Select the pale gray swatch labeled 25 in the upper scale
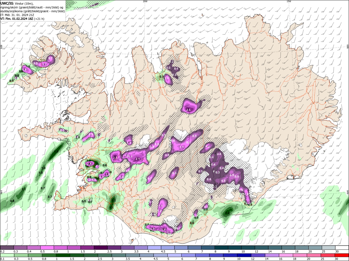The height and width of the screenshot is (261, 349). [328, 248]
